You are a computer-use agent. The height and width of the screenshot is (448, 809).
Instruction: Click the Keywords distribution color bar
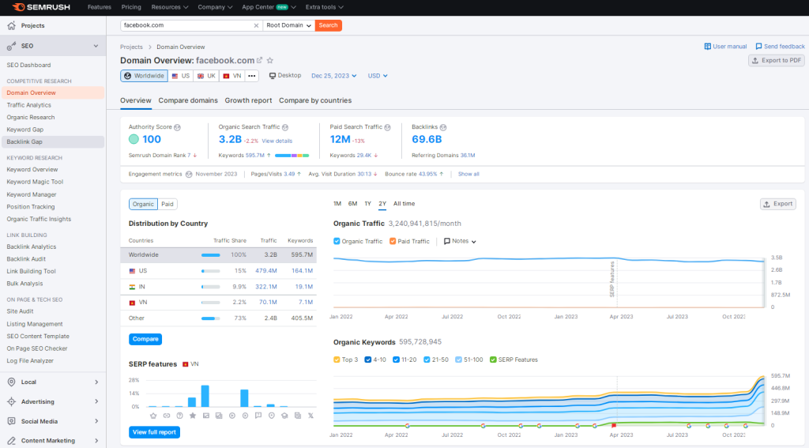pos(292,156)
